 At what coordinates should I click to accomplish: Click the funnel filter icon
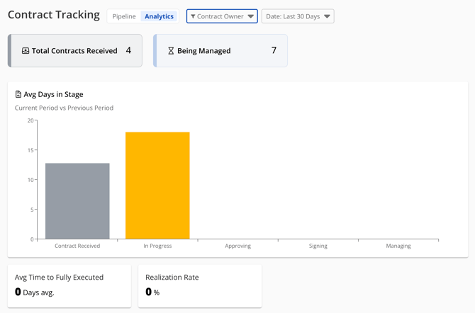pyautogui.click(x=193, y=16)
